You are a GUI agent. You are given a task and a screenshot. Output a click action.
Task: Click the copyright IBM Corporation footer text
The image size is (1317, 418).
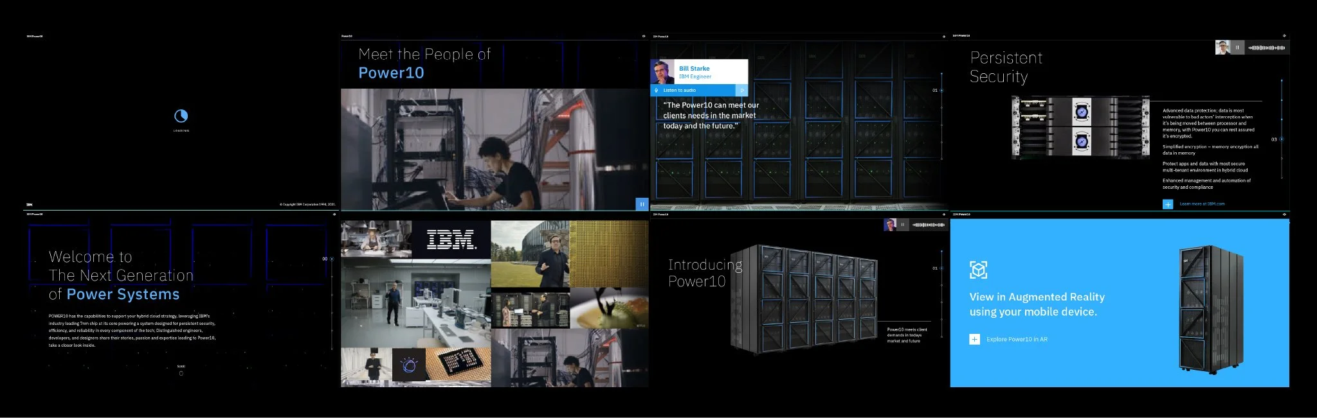(307, 204)
